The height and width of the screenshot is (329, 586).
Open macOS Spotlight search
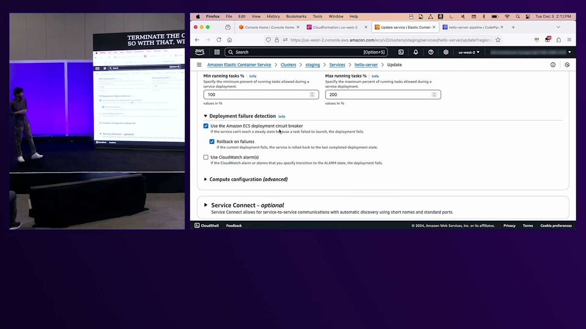pos(518,17)
